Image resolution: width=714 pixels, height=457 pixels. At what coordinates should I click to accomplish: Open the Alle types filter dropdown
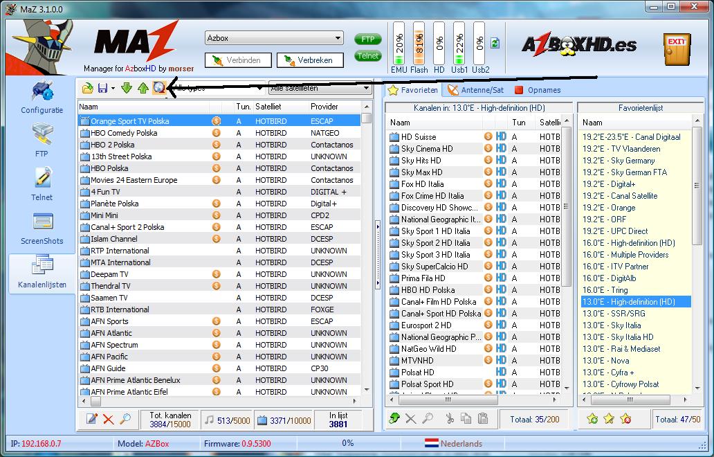(218, 88)
